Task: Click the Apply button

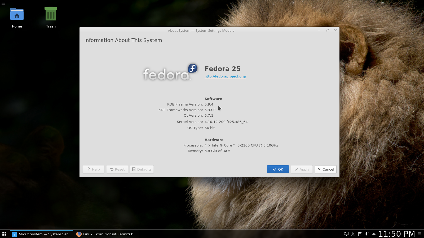Action: coord(302,169)
